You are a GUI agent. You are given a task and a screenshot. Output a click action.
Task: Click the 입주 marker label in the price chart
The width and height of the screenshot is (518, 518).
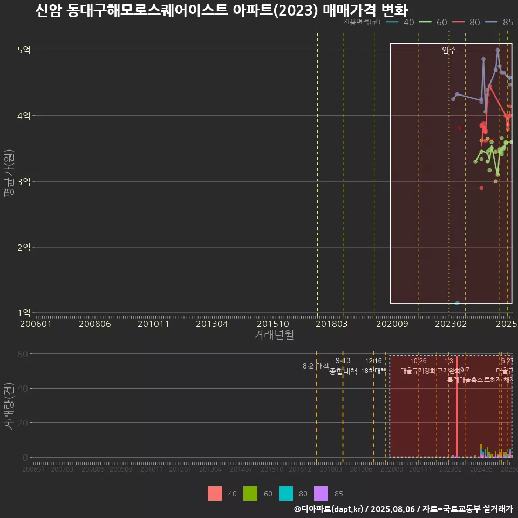449,50
